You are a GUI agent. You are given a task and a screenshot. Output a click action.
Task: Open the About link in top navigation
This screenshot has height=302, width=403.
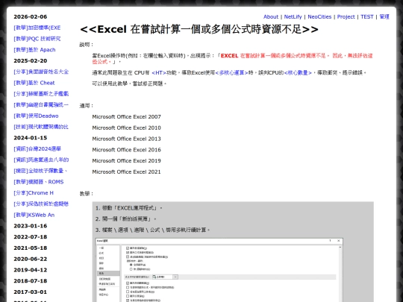point(271,16)
